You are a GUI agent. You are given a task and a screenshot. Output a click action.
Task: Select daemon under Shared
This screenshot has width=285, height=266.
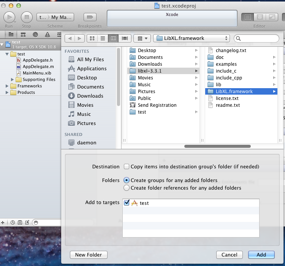pyautogui.click(x=82, y=143)
